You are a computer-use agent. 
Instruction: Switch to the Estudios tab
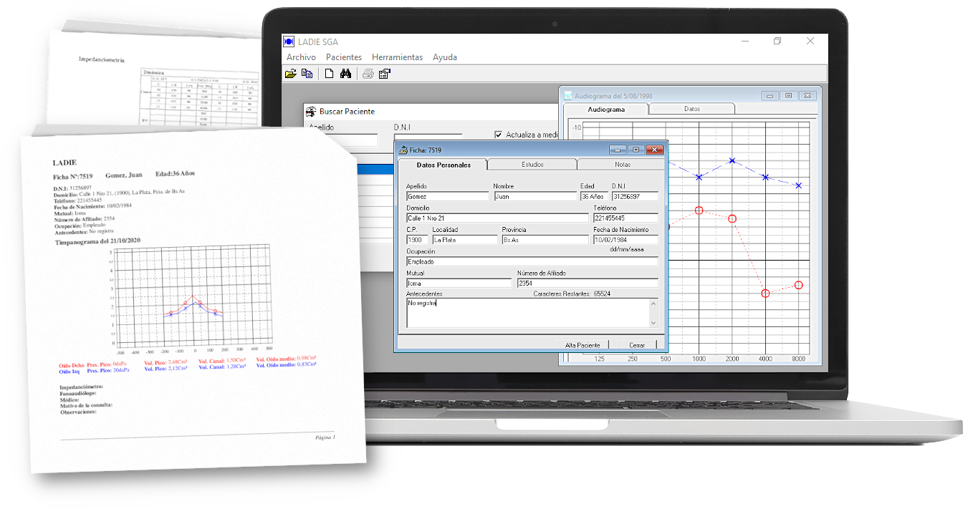(532, 165)
